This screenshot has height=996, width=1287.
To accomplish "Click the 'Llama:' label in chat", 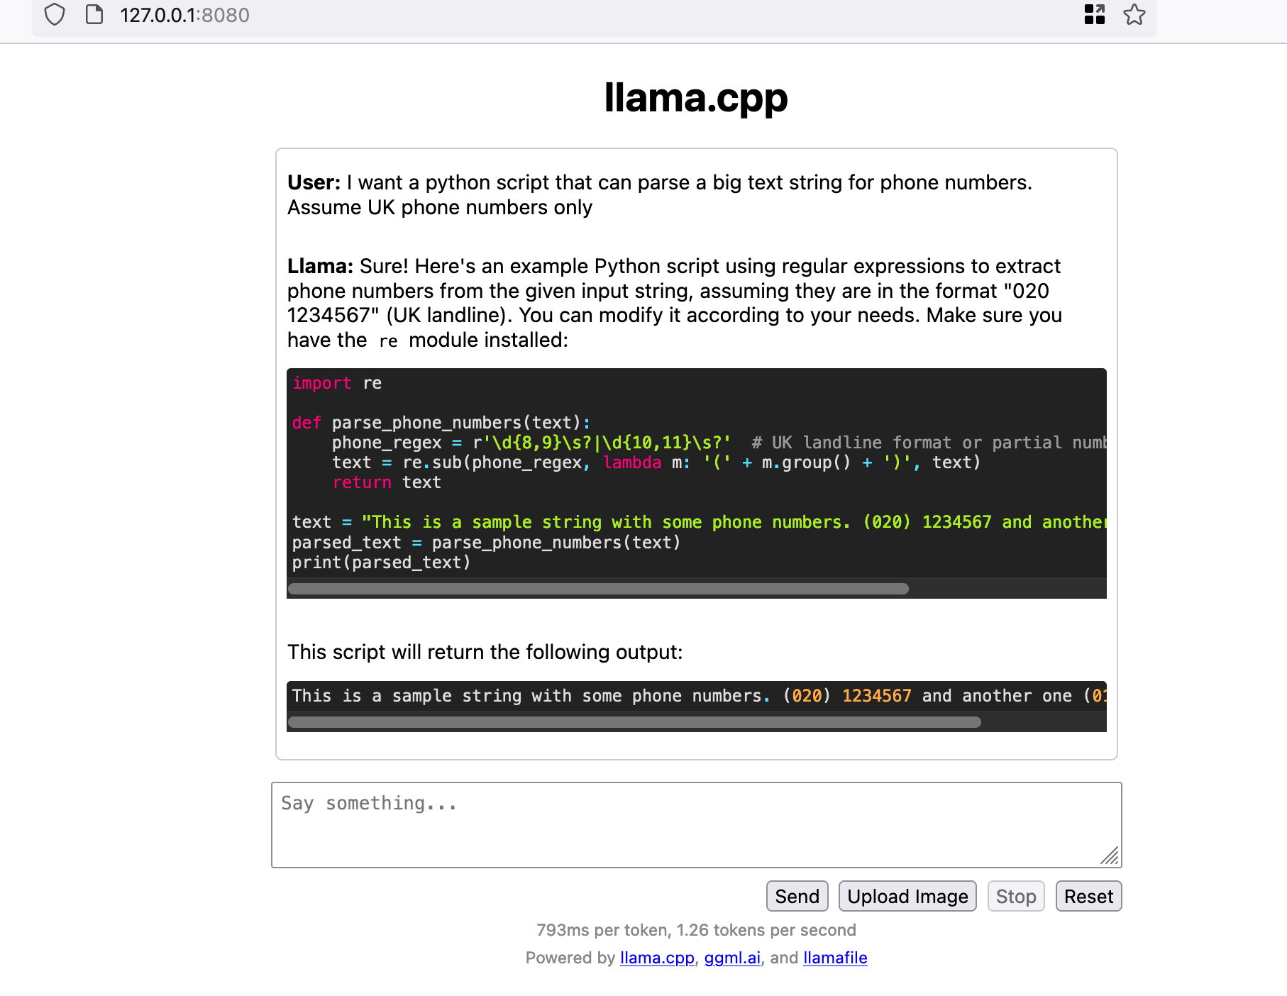I will [x=320, y=266].
